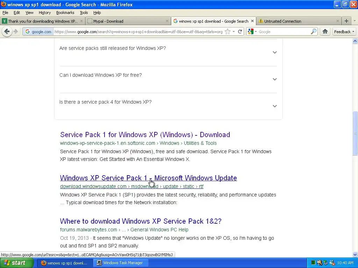The width and height of the screenshot is (358, 268).
Task: Click the forums.malwarebytes.com breadcrumb URL
Action: [124, 230]
